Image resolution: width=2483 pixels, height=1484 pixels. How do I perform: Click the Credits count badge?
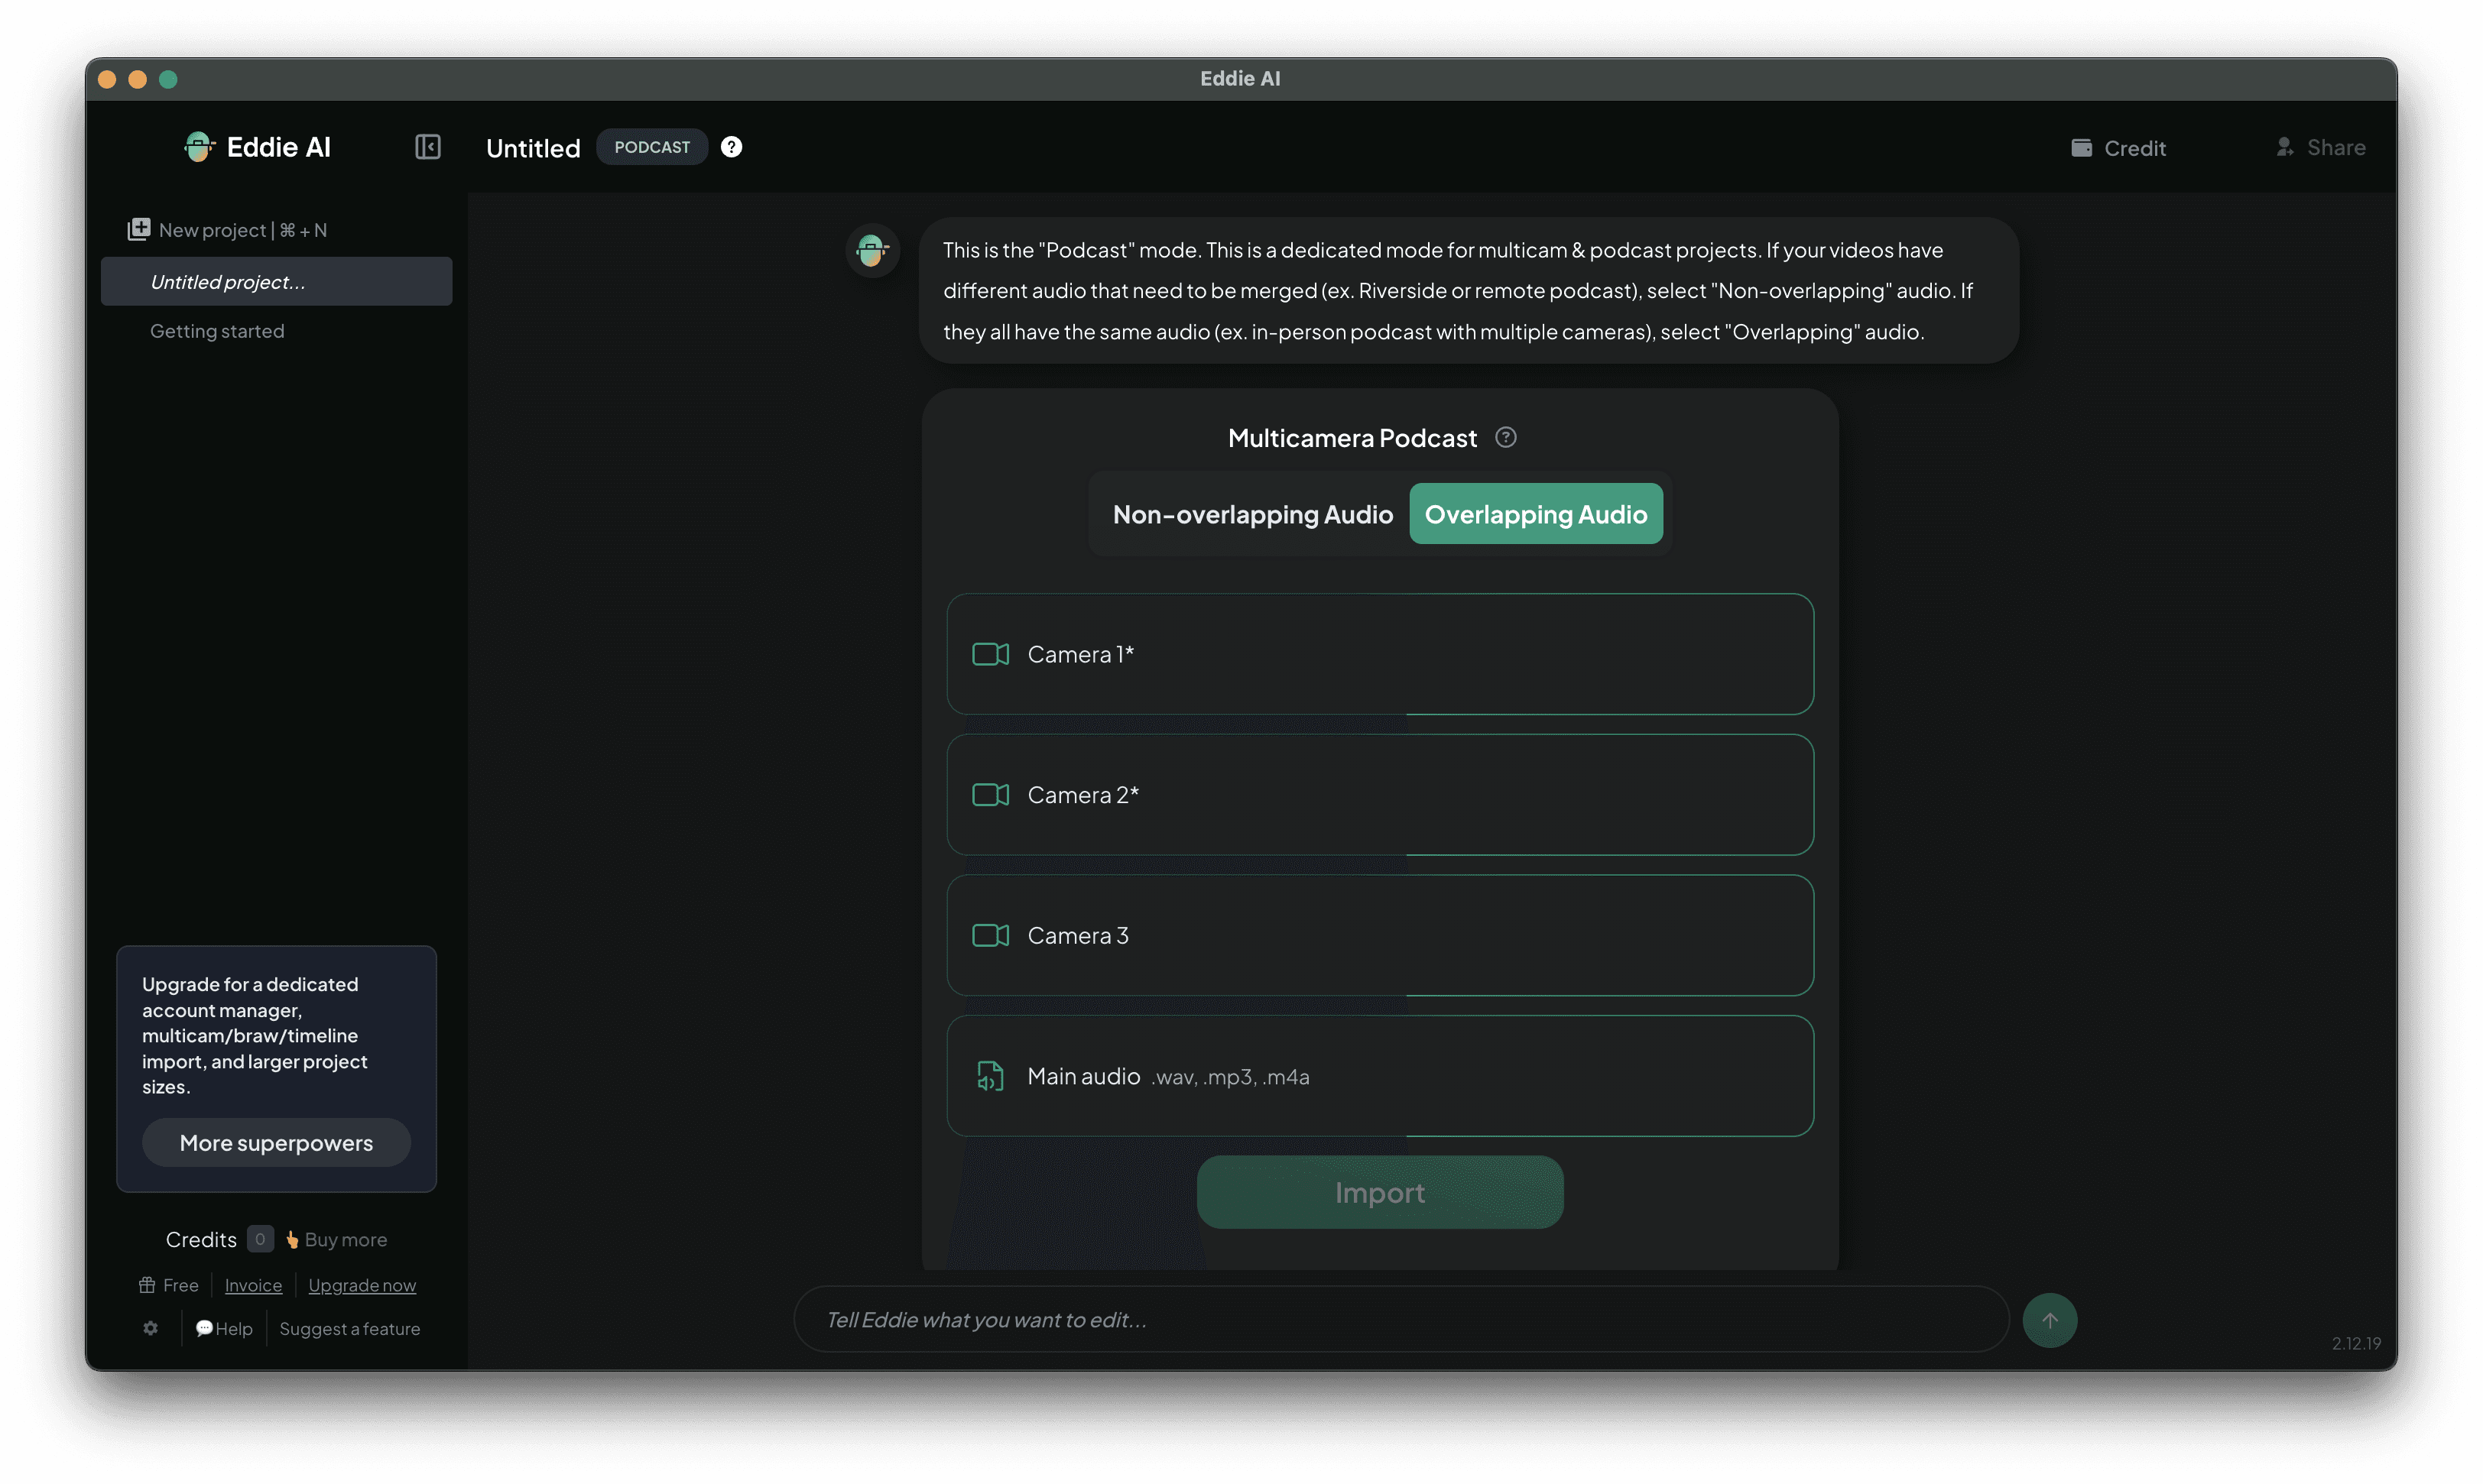[260, 1239]
